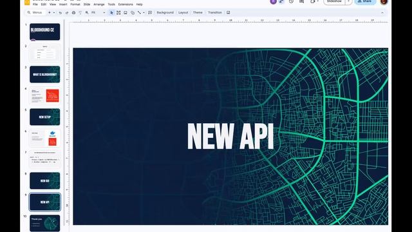Viewport: 412px width, 232px height.
Task: Redo the last action
Action: click(67, 13)
